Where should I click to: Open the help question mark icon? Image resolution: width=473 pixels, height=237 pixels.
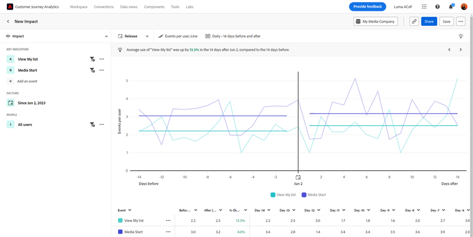[x=438, y=7]
